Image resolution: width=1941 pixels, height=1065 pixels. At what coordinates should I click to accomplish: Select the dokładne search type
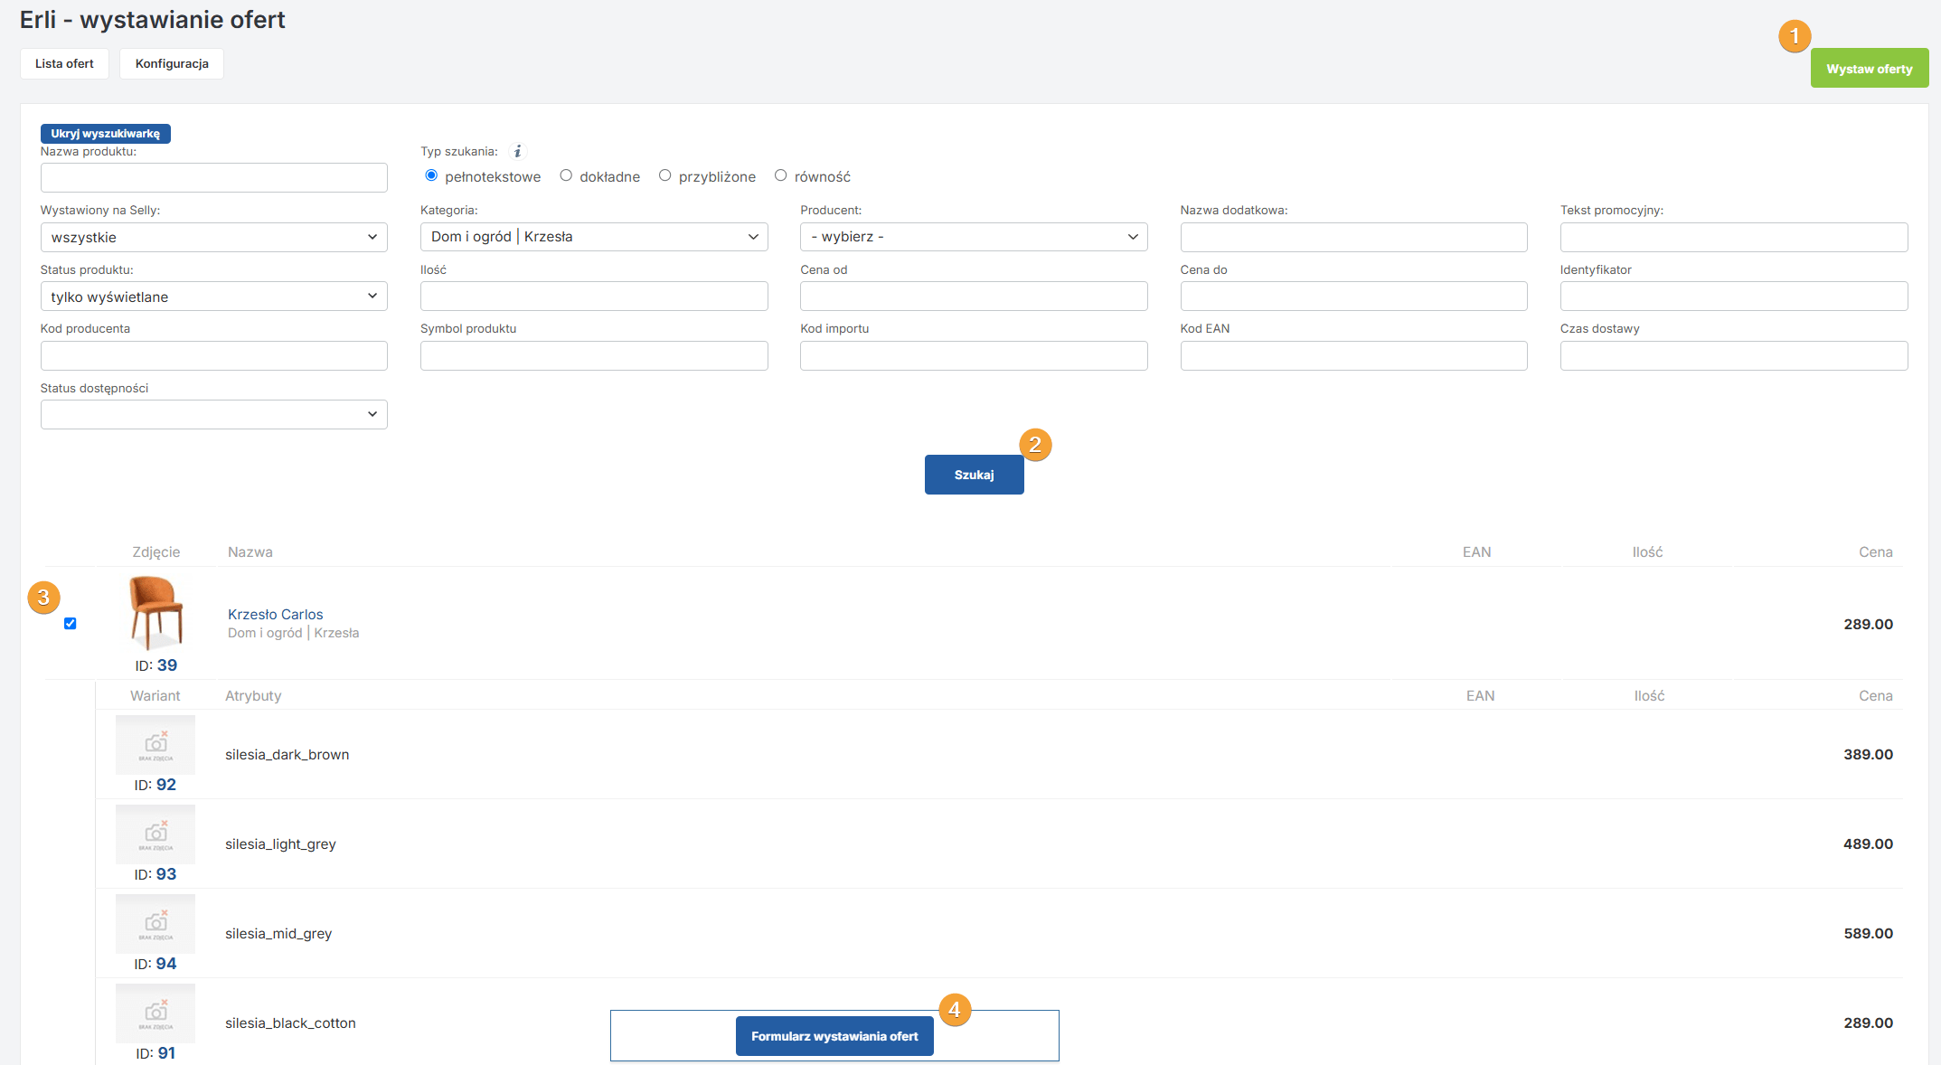(x=566, y=175)
